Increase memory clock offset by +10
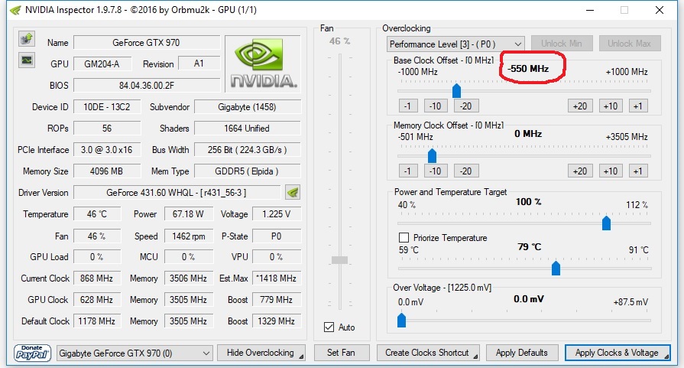The width and height of the screenshot is (684, 368). tap(611, 171)
